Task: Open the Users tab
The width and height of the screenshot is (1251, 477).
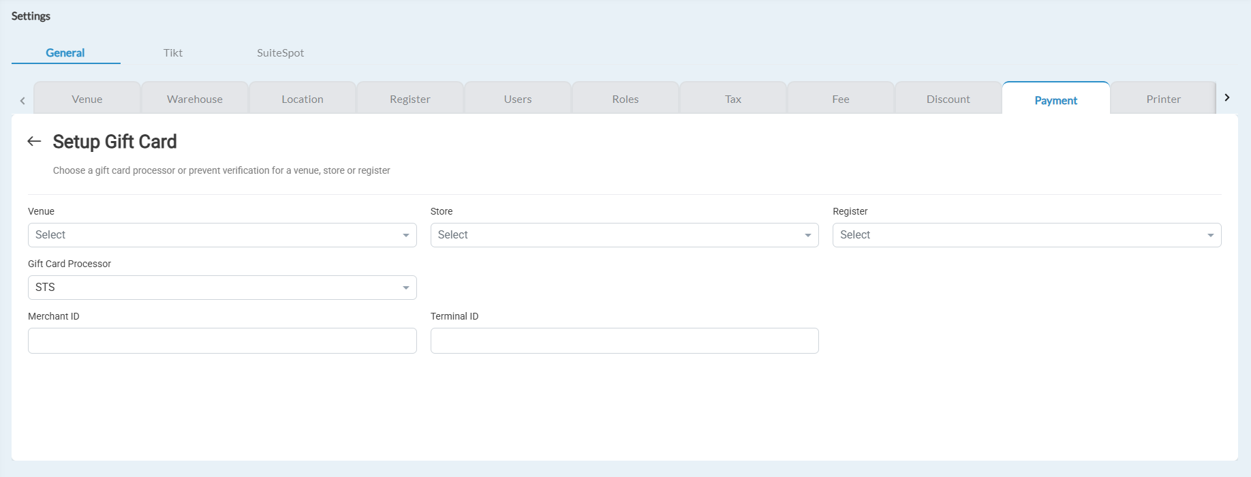Action: [x=518, y=99]
